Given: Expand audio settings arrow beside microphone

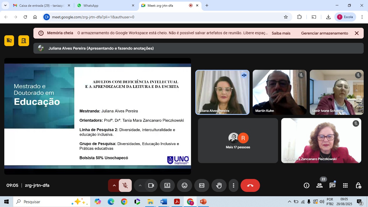Looking at the screenshot, I should [x=114, y=185].
